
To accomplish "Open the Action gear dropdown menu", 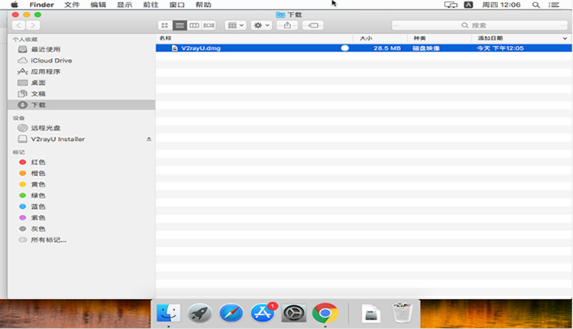I will pos(261,25).
